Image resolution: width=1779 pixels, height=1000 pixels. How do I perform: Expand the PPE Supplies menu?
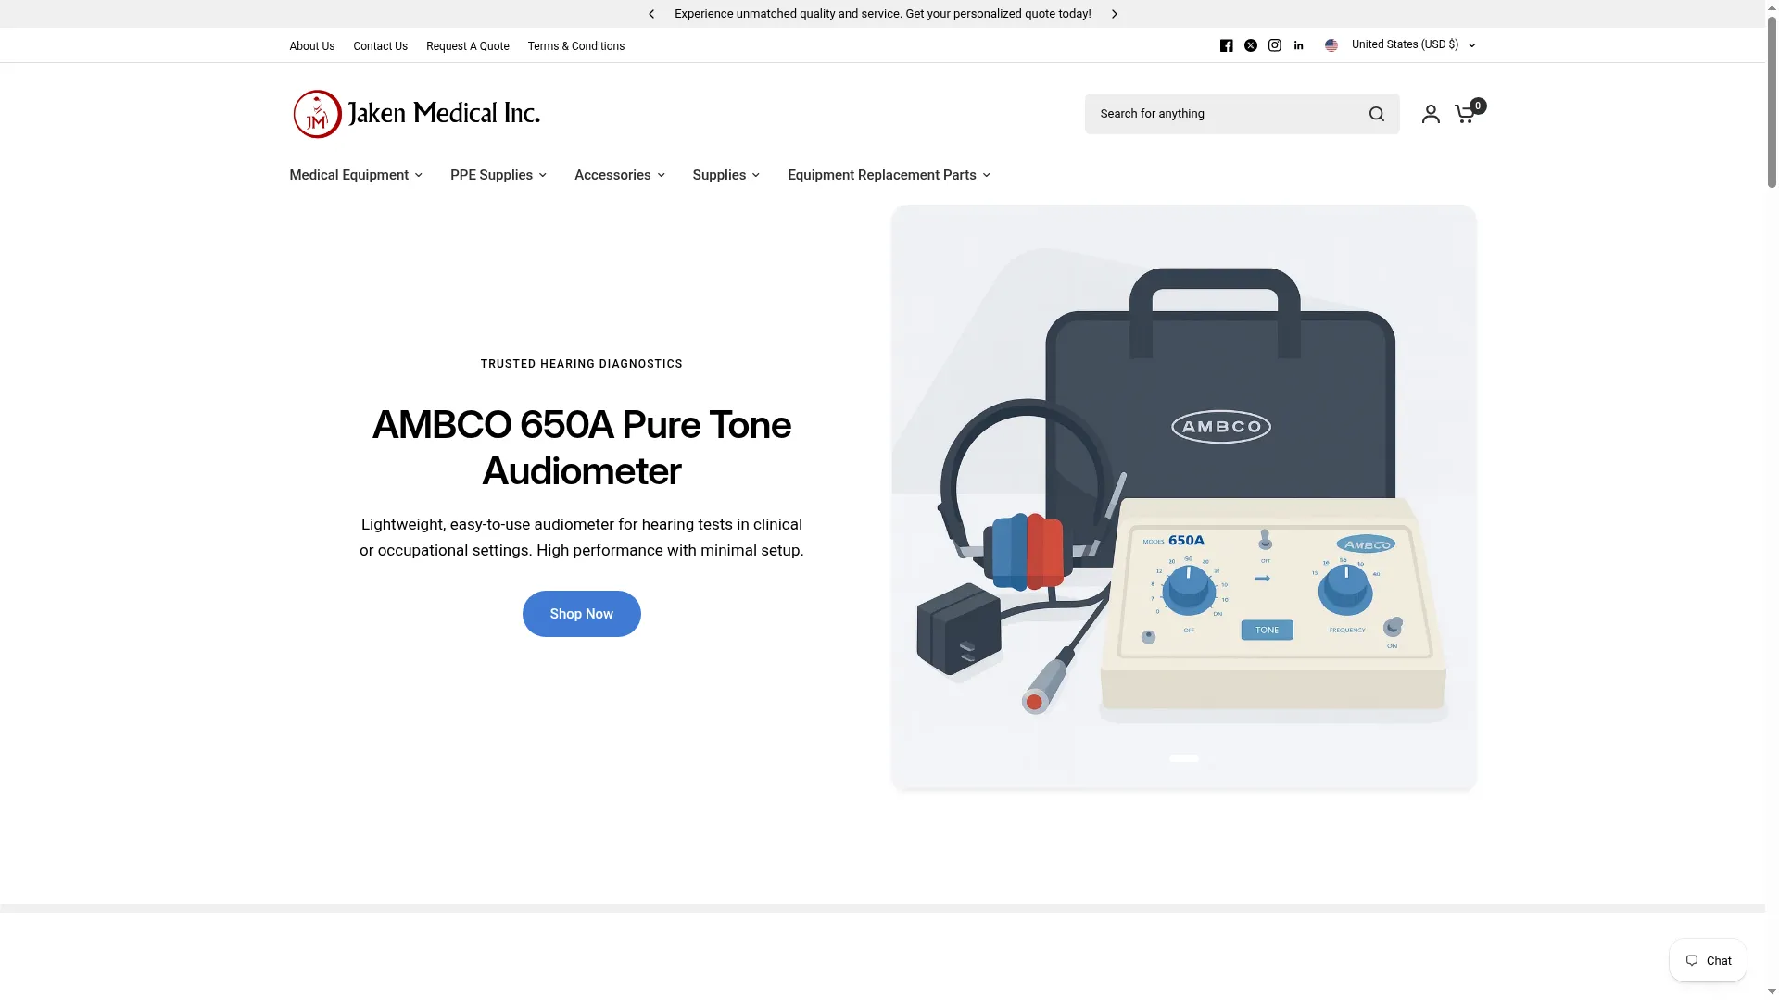tap(498, 175)
